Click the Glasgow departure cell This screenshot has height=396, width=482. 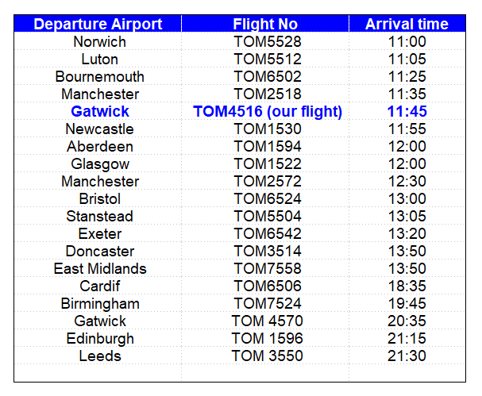tap(98, 163)
